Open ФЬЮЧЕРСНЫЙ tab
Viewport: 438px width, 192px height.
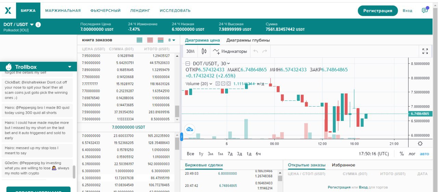point(105,11)
